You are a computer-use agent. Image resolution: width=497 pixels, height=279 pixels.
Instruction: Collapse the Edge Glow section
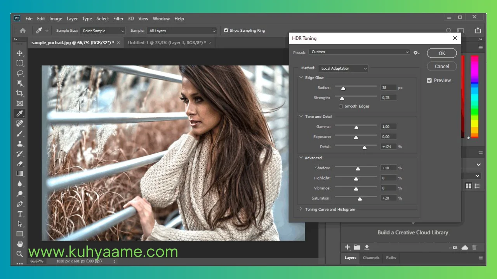point(301,77)
